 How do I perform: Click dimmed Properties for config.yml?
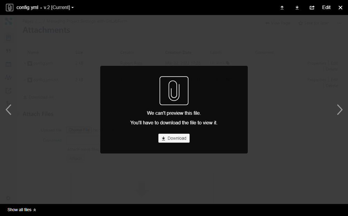pos(317,63)
